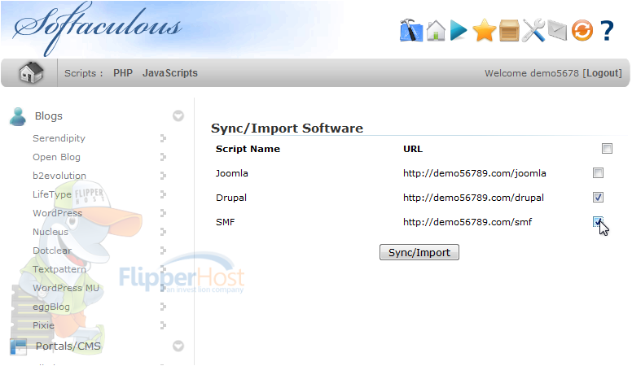632x366 pixels.
Task: Open the Dotclear script
Action: click(52, 251)
